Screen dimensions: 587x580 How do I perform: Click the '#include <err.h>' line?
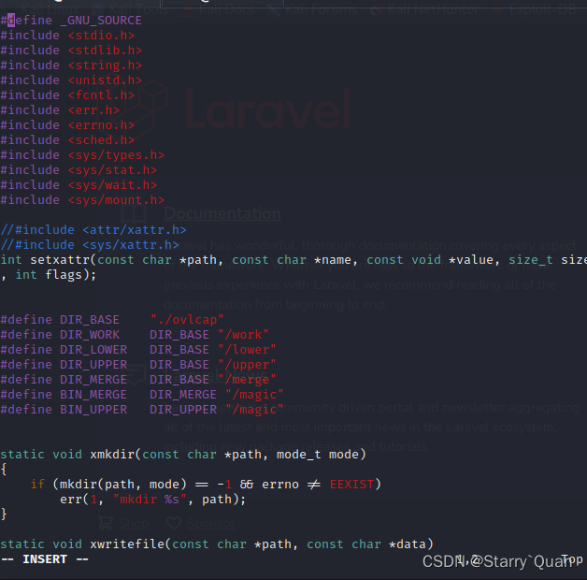[60, 110]
